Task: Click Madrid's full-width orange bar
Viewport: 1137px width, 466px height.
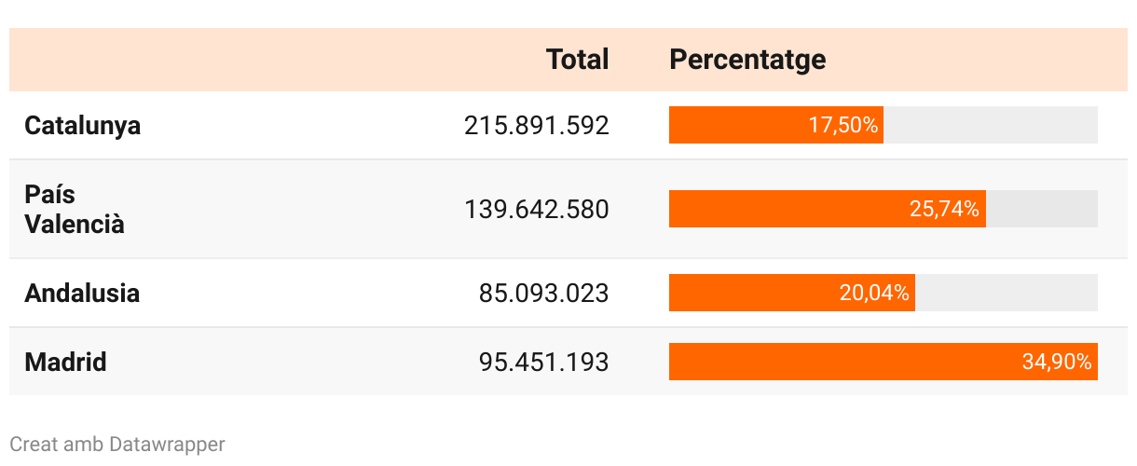Action: [x=839, y=362]
